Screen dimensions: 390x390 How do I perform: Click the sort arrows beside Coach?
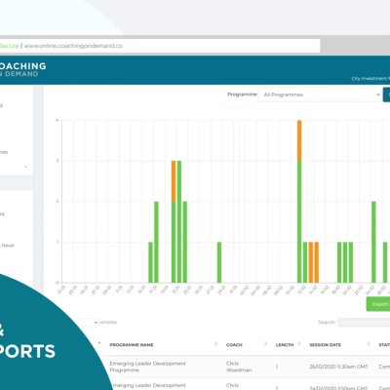(265, 344)
